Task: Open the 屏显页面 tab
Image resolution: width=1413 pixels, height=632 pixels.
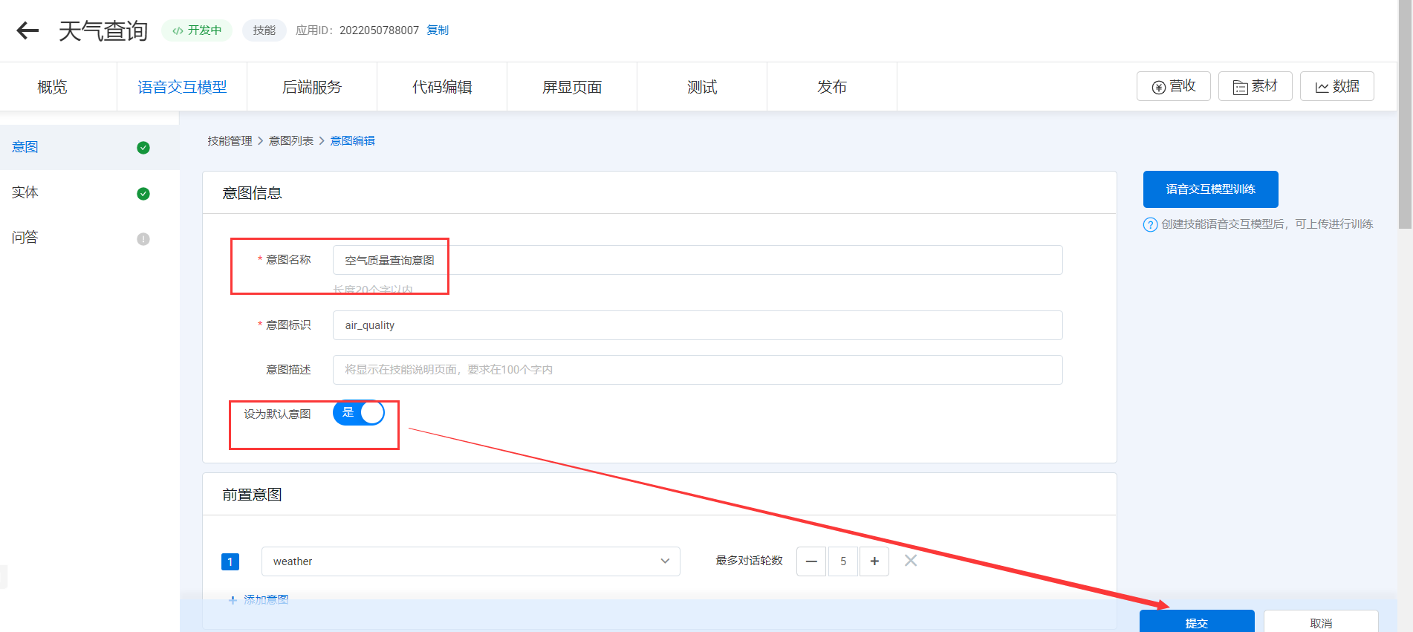Action: click(572, 87)
